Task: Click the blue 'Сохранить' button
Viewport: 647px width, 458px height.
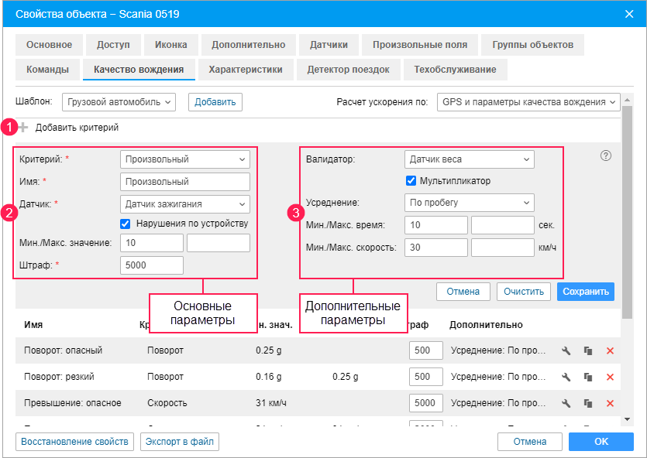Action: pyautogui.click(x=585, y=292)
